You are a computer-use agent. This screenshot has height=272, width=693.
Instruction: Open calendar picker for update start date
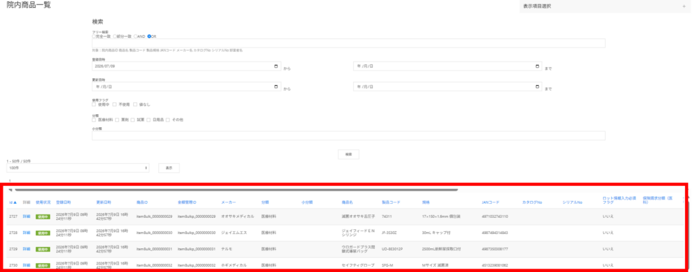tap(276, 87)
